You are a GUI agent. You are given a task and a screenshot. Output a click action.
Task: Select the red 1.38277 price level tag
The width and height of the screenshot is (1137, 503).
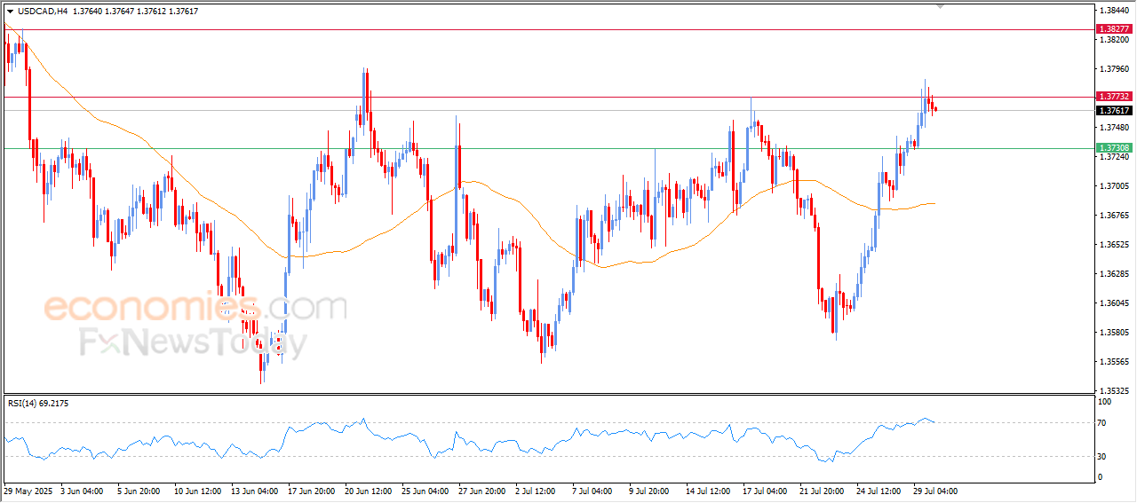(1114, 29)
